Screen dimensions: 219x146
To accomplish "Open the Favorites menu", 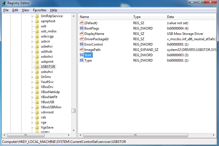I will click(x=40, y=10).
